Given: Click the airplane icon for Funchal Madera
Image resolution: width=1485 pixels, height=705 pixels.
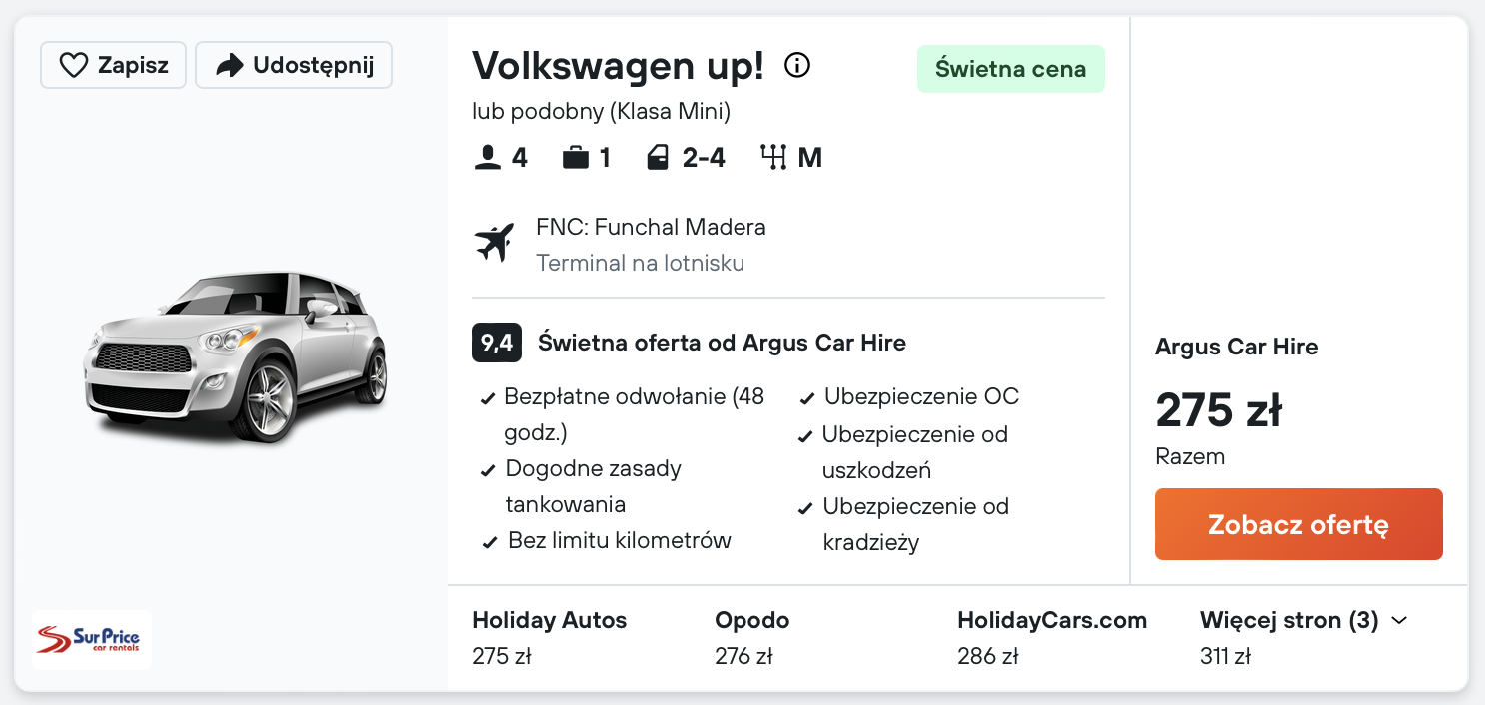Looking at the screenshot, I should [x=495, y=243].
